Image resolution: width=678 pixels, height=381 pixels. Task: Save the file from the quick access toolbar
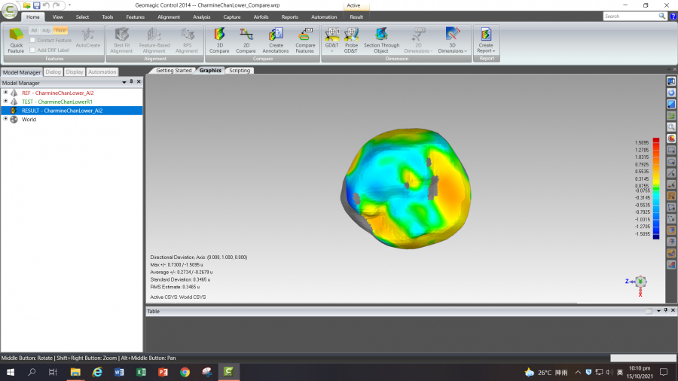36,5
